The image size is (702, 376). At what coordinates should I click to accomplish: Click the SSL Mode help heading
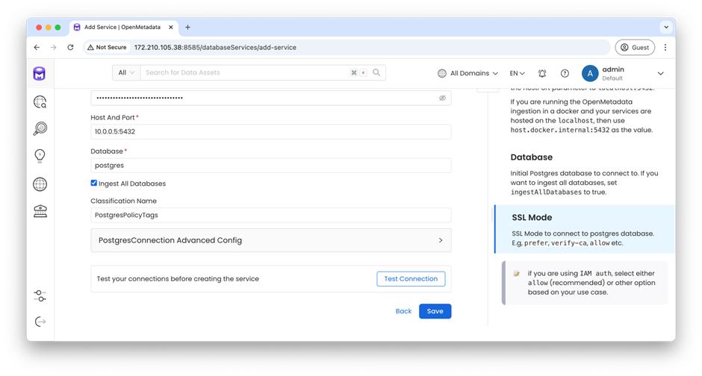[532, 218]
